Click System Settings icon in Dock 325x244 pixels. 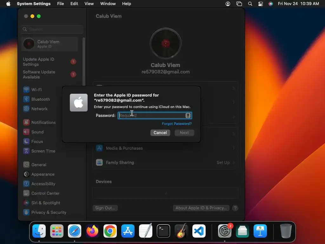[225, 231]
